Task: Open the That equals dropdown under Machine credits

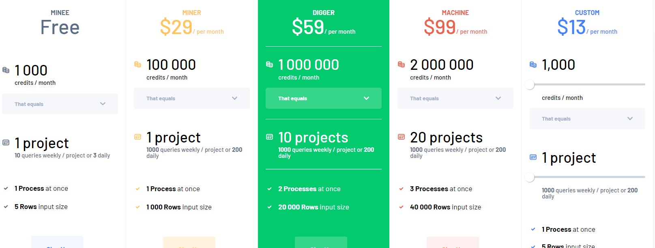Action: coord(455,98)
